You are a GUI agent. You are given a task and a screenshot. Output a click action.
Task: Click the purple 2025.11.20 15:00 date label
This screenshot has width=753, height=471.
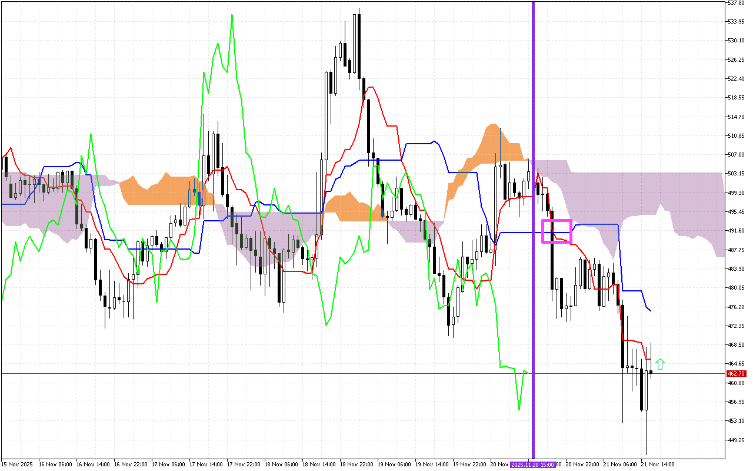click(x=532, y=465)
